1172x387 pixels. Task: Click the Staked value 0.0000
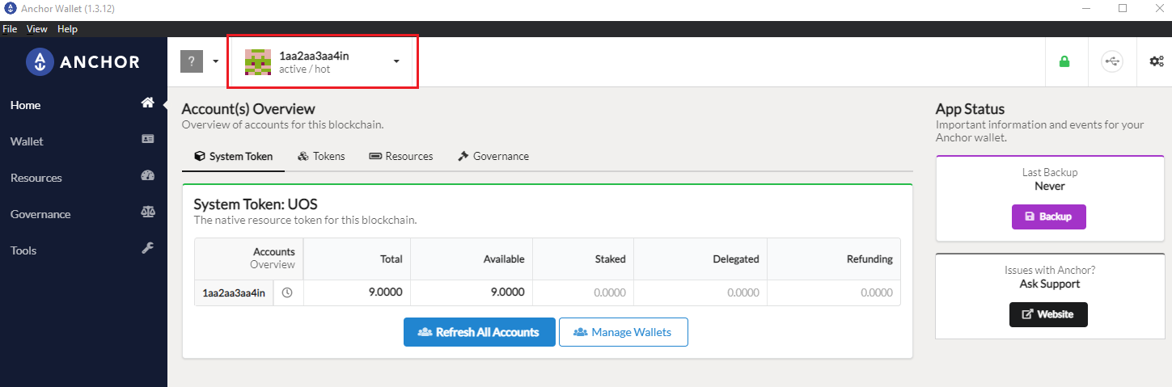(x=610, y=293)
